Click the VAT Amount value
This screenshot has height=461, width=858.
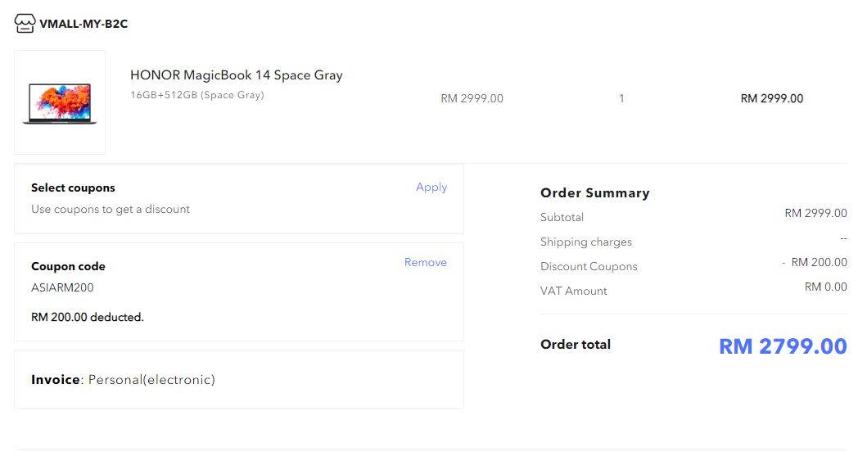(825, 287)
